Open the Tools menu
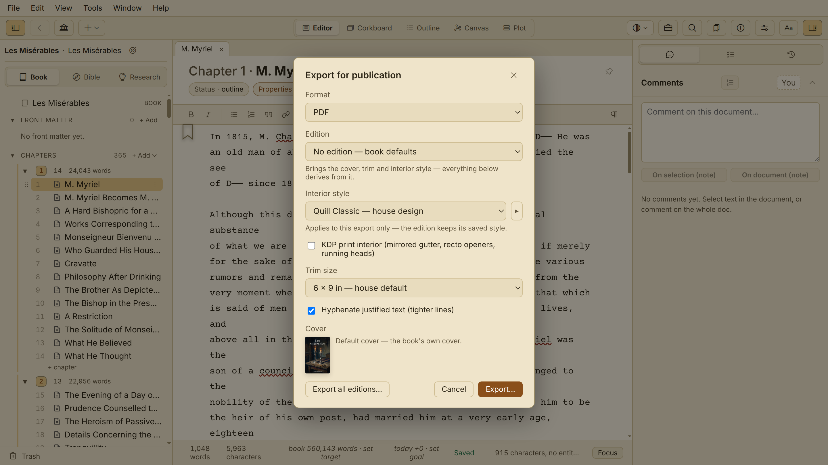 tap(93, 8)
